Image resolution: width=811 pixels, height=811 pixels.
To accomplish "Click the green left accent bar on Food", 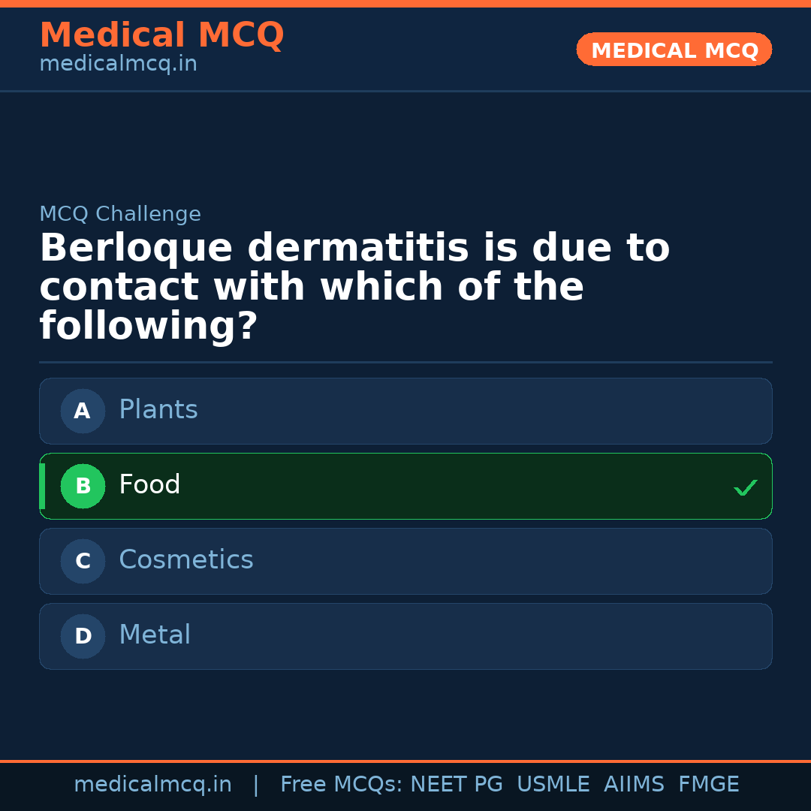I will pyautogui.click(x=42, y=486).
